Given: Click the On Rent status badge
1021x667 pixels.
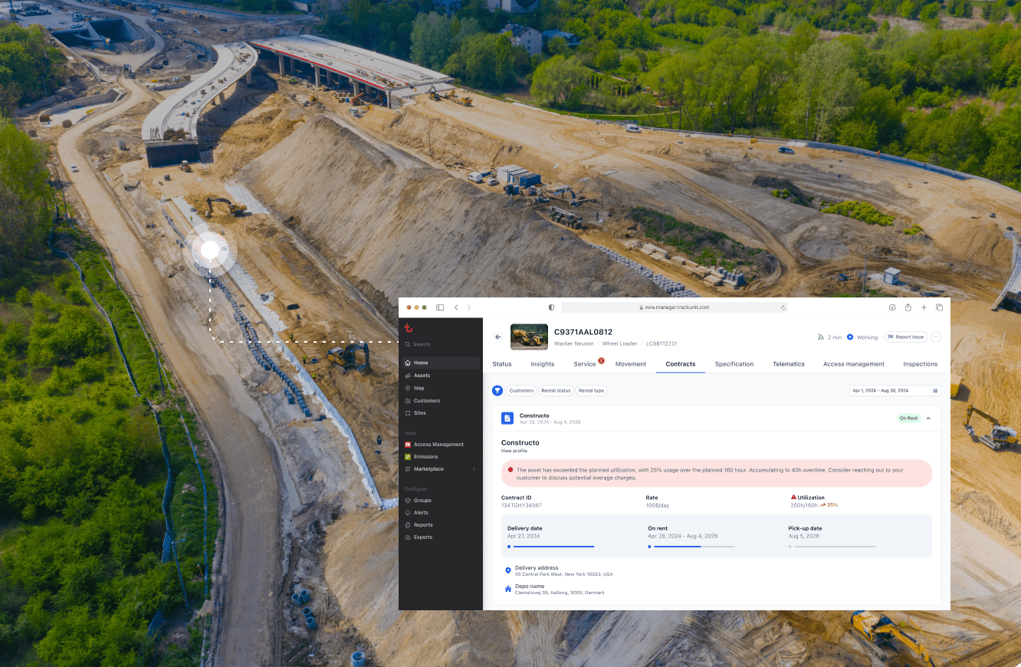Looking at the screenshot, I should point(909,418).
